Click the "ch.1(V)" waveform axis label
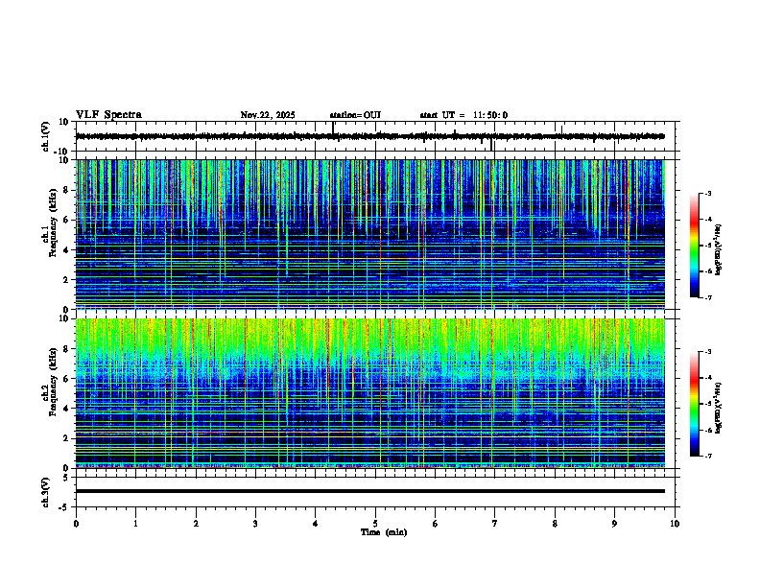Image resolution: width=760 pixels, height=587 pixels. point(46,136)
